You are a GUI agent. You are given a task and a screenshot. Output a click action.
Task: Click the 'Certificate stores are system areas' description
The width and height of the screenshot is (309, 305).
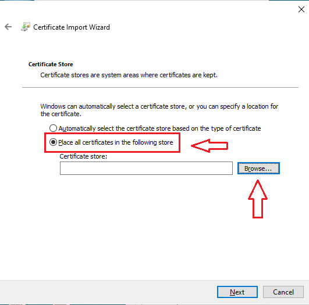point(129,75)
